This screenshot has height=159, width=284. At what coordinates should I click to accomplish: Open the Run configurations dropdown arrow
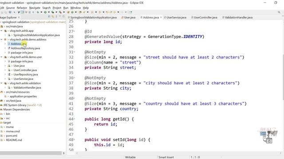(49, 12)
